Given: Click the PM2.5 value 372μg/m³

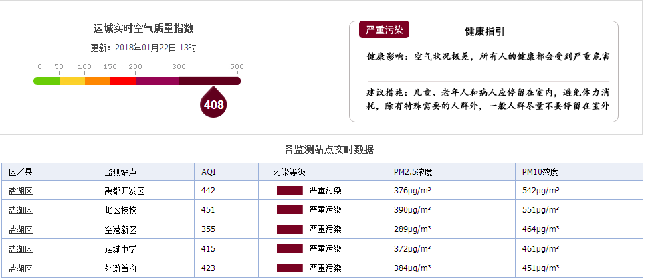Looking at the screenshot, I should [x=412, y=249].
